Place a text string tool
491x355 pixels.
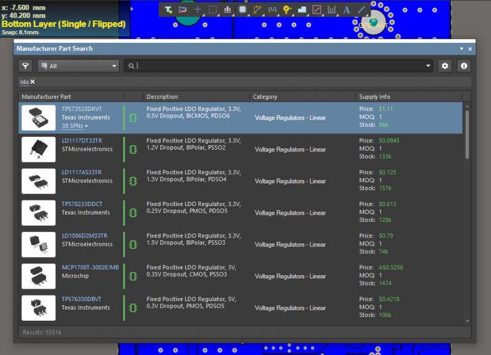tap(346, 10)
